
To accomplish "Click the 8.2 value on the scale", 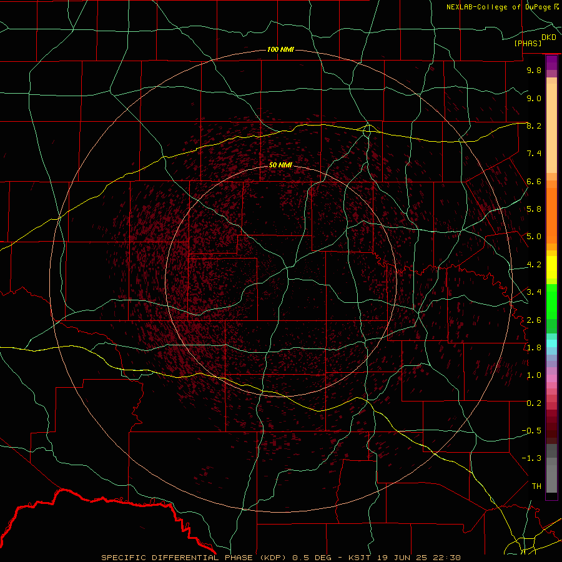I will pyautogui.click(x=534, y=126).
